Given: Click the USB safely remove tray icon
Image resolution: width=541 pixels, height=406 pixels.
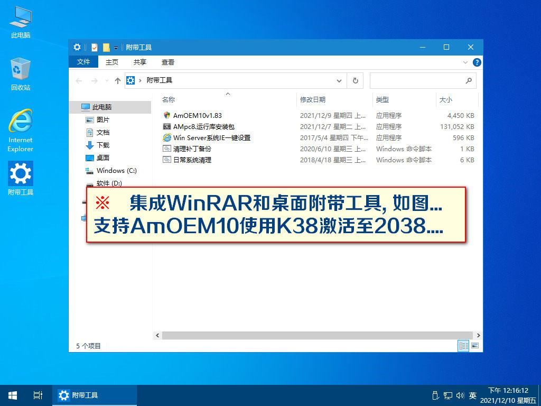Looking at the screenshot, I should pos(435,395).
